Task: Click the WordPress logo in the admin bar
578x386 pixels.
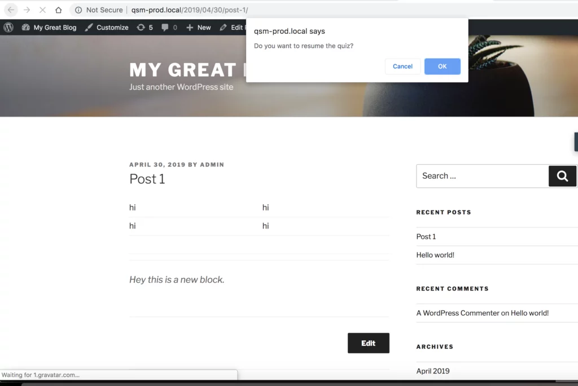Action: click(x=8, y=27)
